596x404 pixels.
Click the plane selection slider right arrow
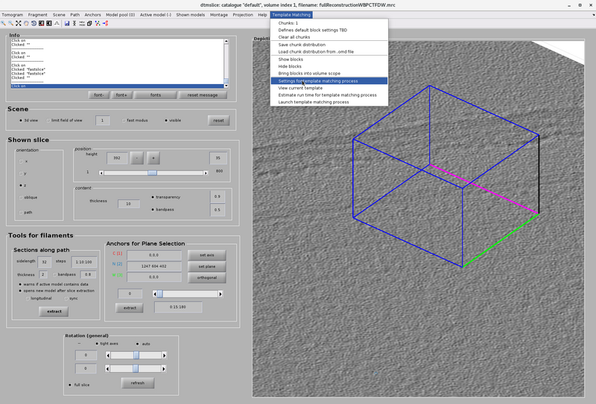coord(220,294)
